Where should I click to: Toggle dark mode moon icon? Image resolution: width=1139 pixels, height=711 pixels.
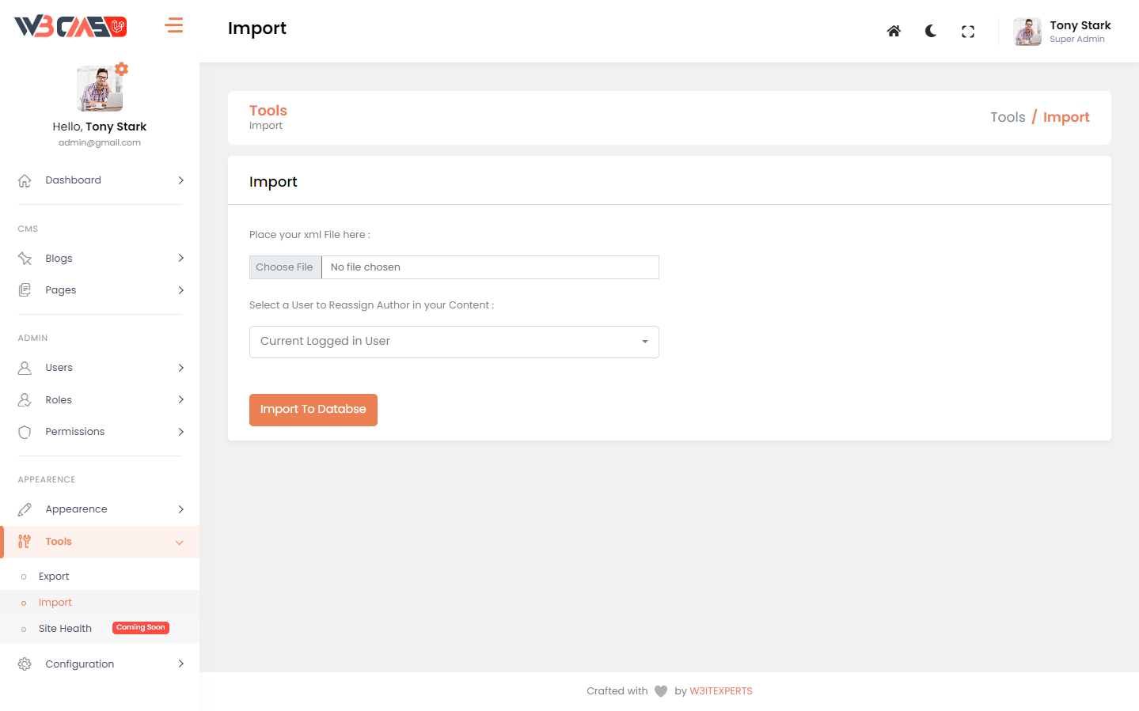click(x=931, y=32)
